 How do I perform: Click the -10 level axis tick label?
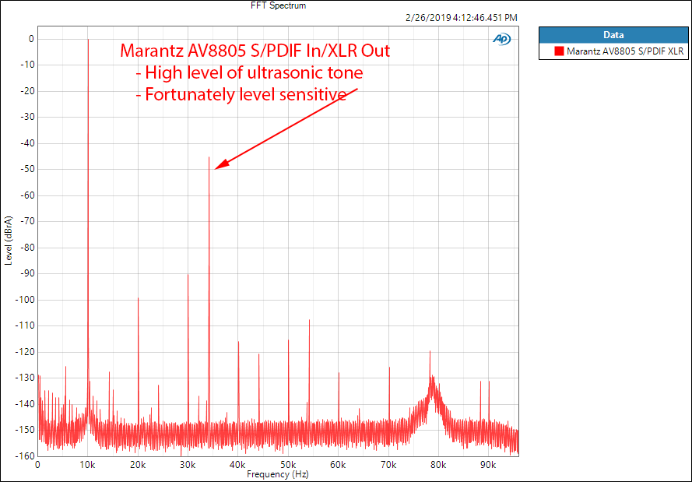click(x=27, y=65)
